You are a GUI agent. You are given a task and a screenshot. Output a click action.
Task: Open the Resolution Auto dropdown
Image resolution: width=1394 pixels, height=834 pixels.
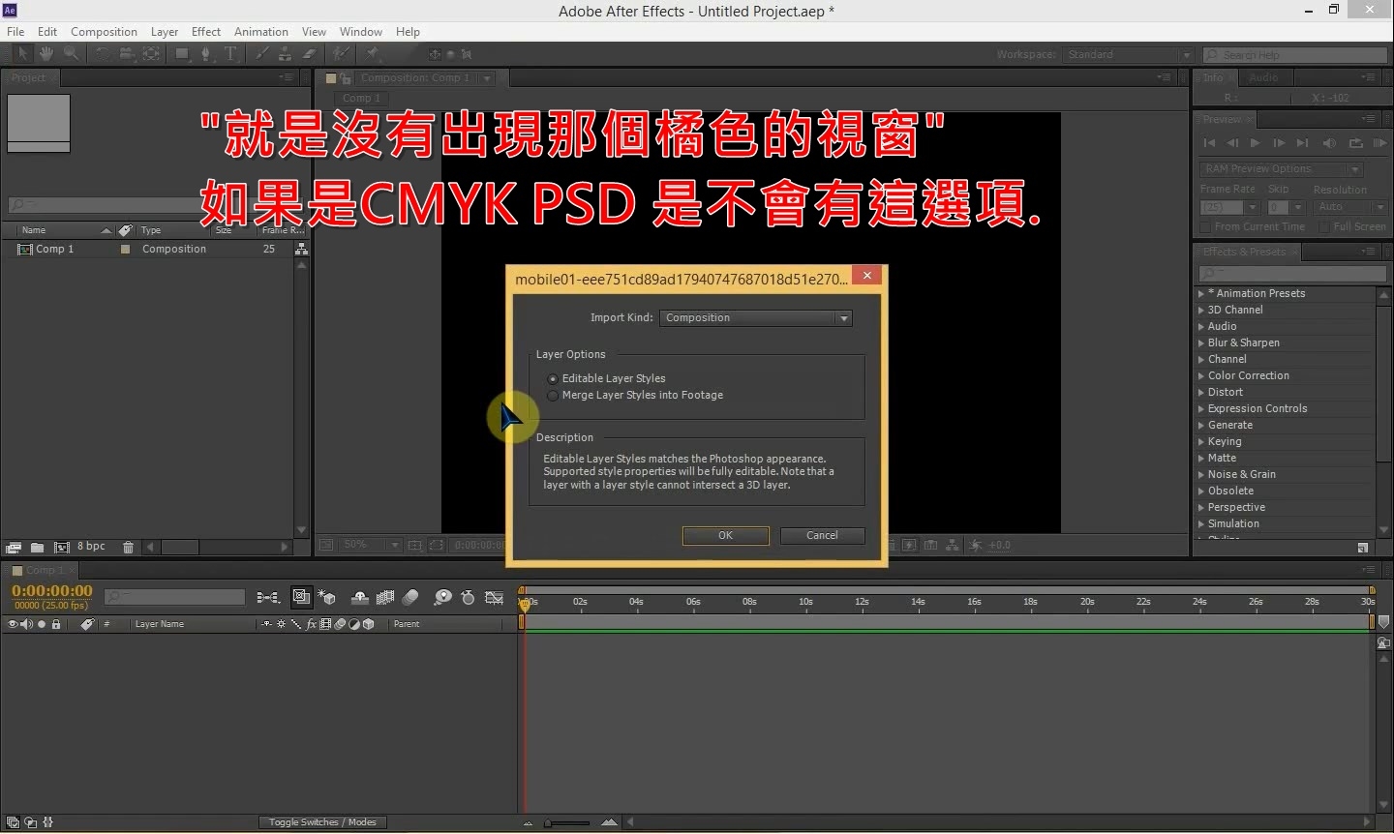click(1350, 207)
